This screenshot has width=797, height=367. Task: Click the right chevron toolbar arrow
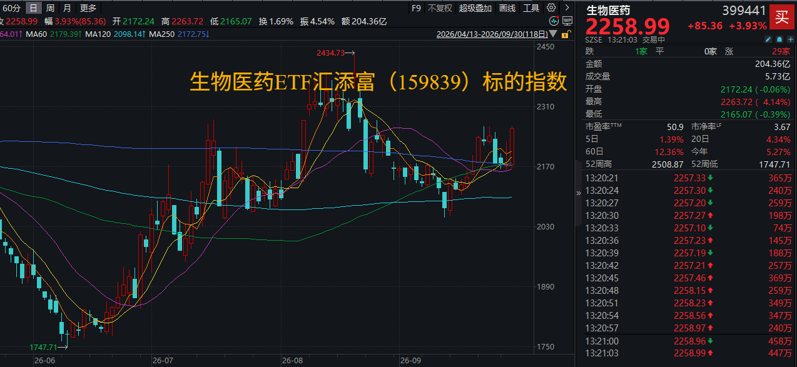[567, 8]
